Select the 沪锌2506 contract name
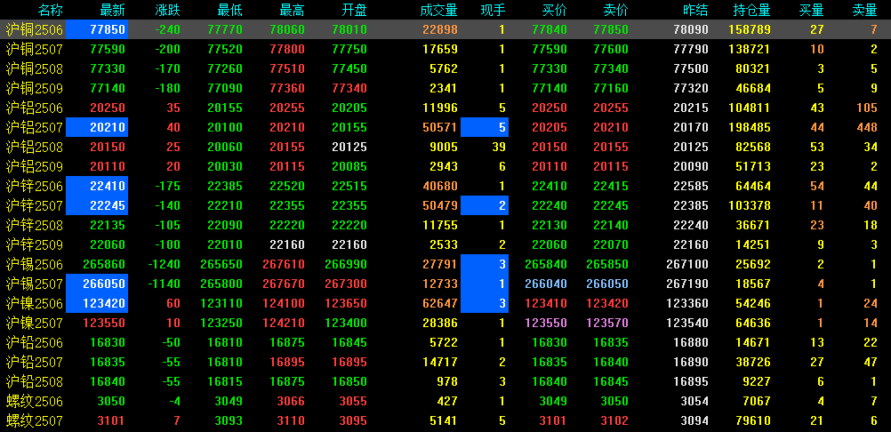This screenshot has width=891, height=432. coord(34,186)
